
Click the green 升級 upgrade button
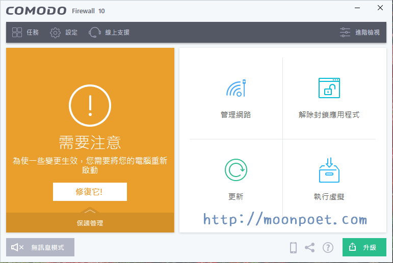coord(364,247)
